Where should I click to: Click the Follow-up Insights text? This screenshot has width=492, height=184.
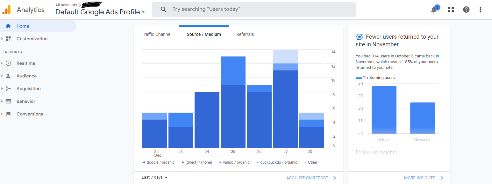[376, 152]
